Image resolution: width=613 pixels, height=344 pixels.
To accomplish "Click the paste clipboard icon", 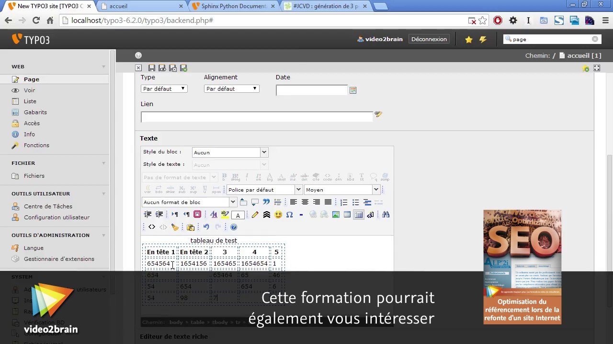I will [x=191, y=227].
